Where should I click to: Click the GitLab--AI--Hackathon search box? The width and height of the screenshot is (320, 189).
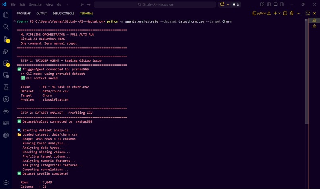(155, 4)
